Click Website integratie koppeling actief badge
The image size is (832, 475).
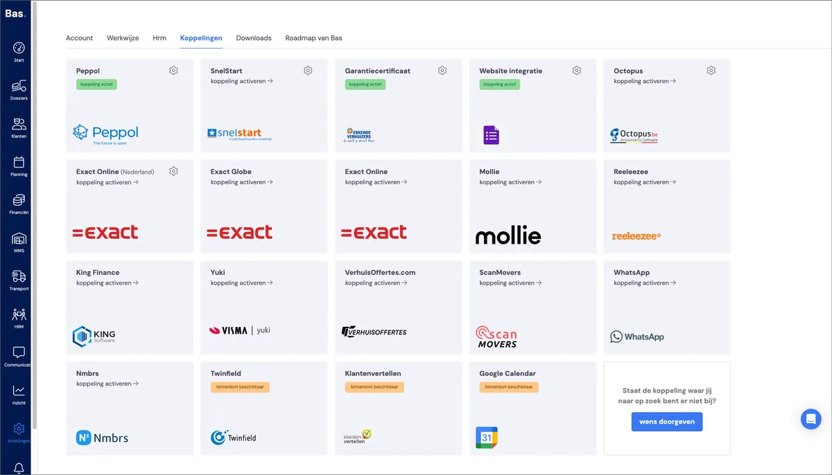pyautogui.click(x=500, y=84)
